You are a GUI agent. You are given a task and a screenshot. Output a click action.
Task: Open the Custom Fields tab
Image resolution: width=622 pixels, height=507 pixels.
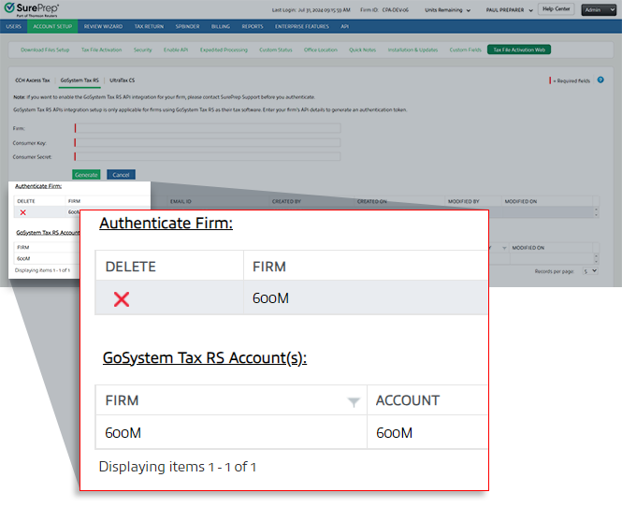click(465, 50)
